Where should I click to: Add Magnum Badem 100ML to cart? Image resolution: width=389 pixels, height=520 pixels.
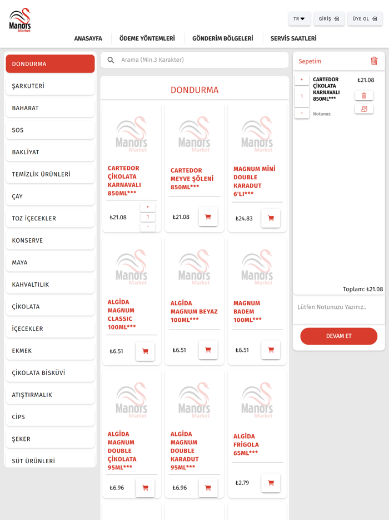click(271, 350)
